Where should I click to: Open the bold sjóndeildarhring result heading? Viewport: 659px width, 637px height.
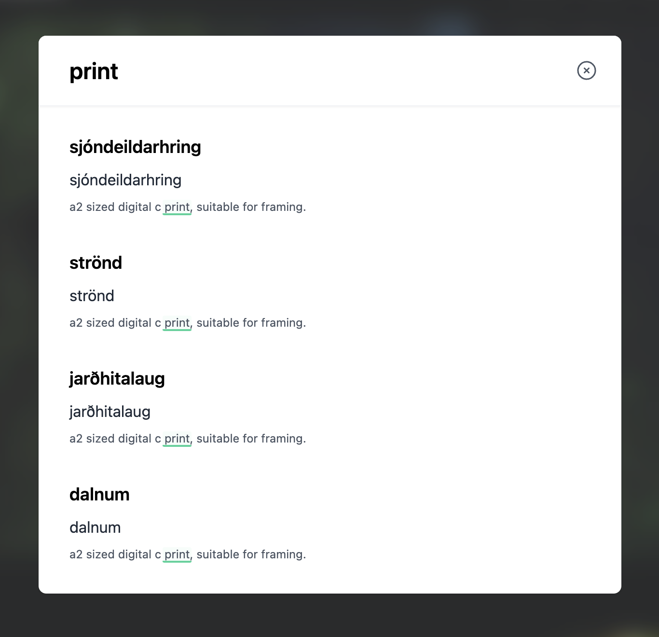click(x=135, y=147)
